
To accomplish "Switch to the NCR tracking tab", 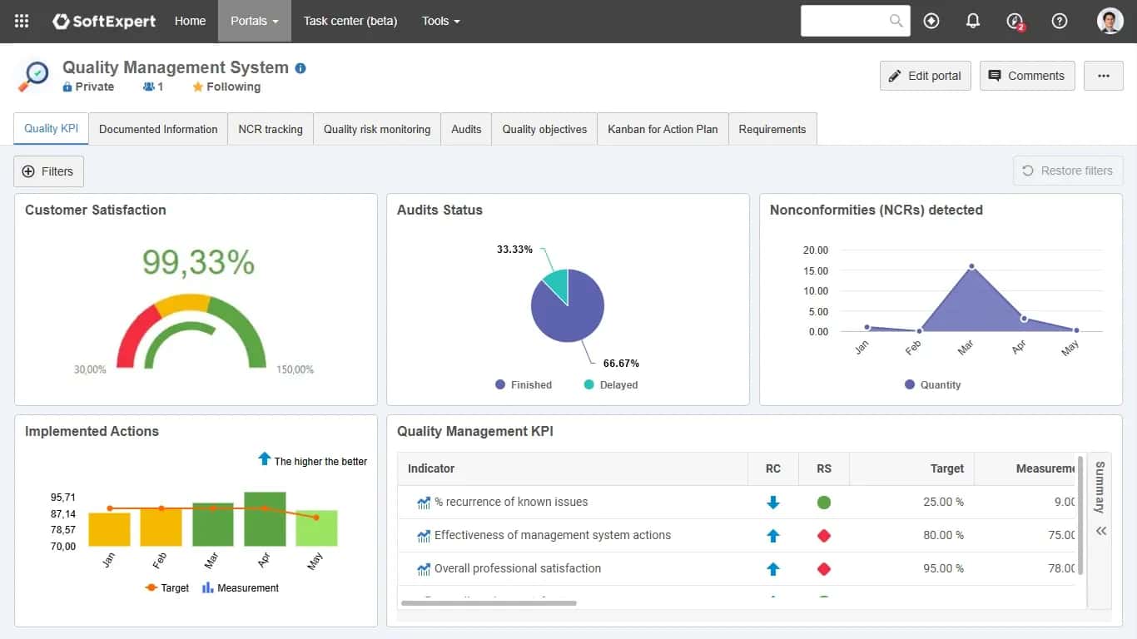I will click(x=271, y=129).
